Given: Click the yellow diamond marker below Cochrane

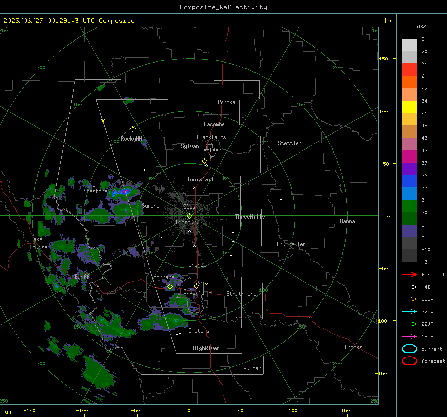Looking at the screenshot, I should click(x=170, y=287).
